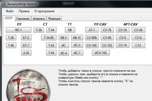The width and height of the screenshot is (152, 101).
Task: Add the Т-46 tank
Action: point(11,45)
